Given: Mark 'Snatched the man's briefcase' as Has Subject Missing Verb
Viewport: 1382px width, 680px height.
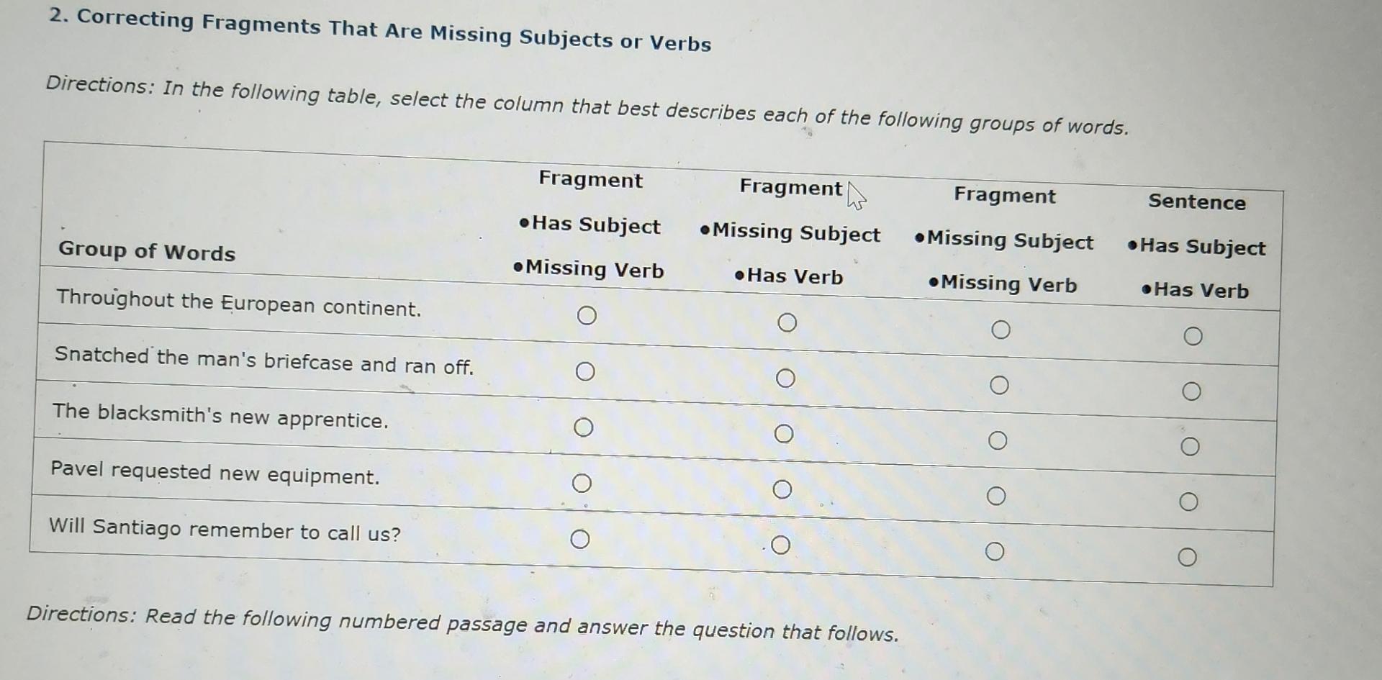Looking at the screenshot, I should click(x=585, y=371).
